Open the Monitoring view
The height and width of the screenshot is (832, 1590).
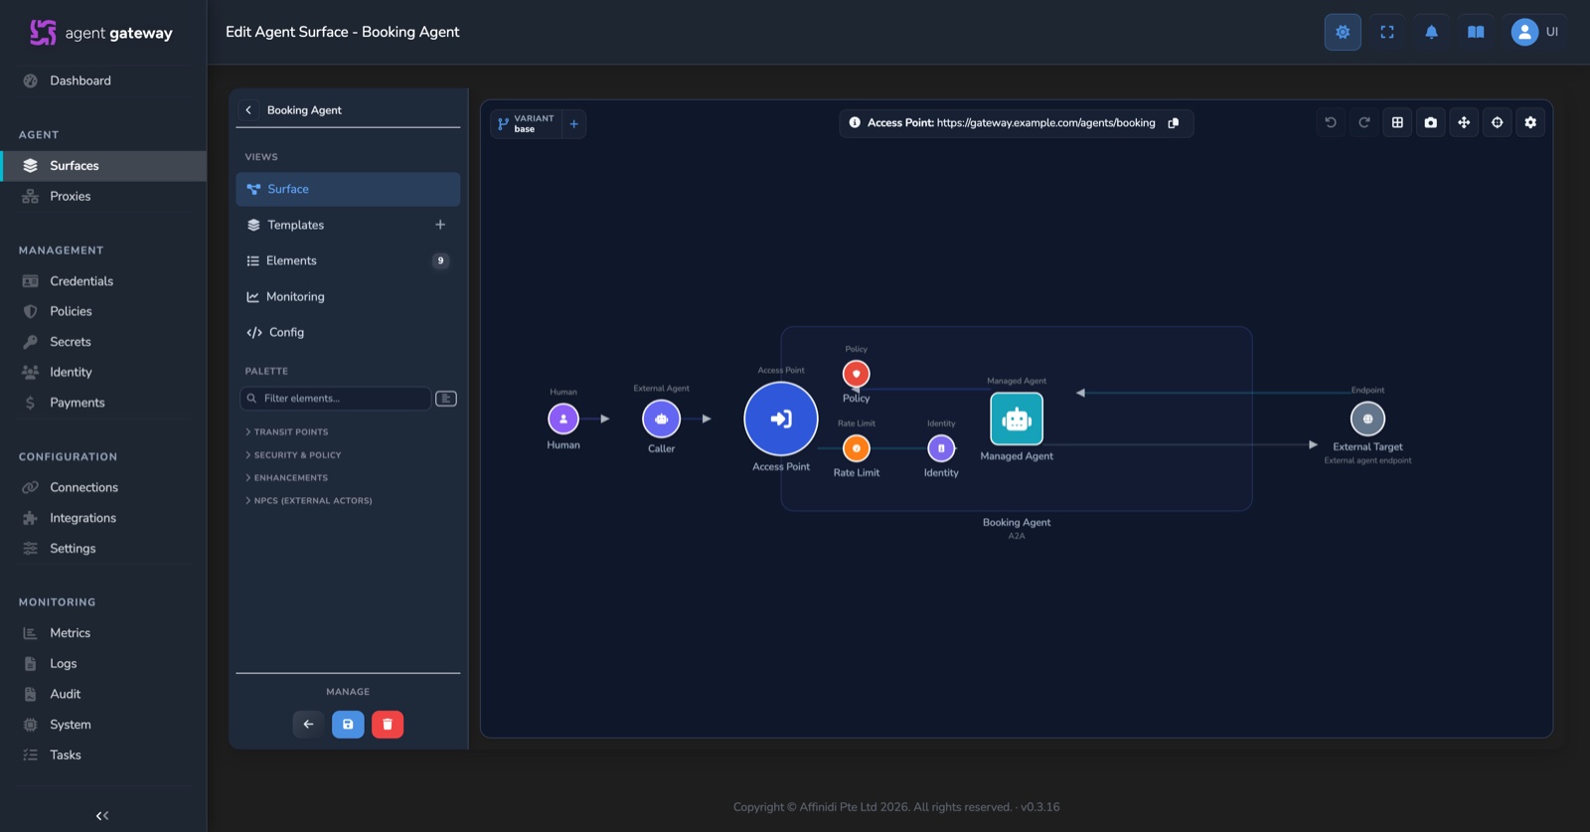(x=348, y=296)
